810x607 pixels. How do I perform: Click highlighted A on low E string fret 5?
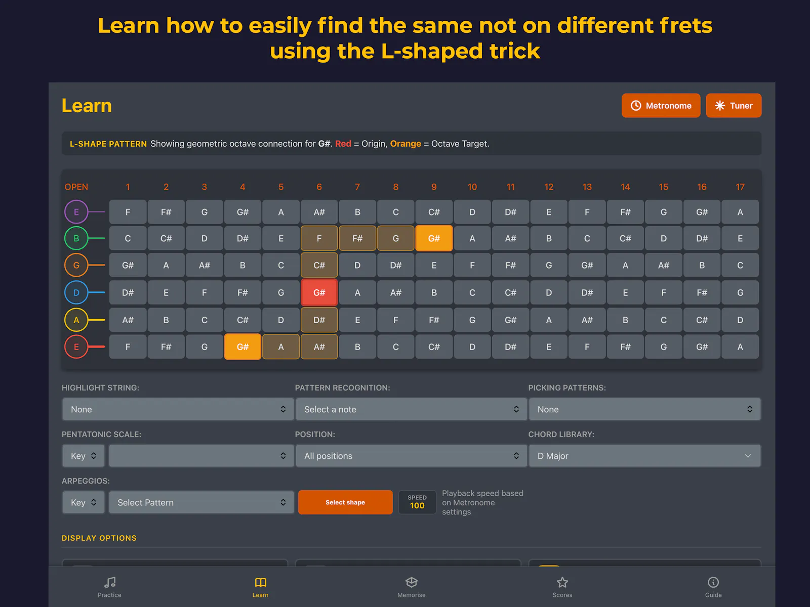[x=281, y=347]
